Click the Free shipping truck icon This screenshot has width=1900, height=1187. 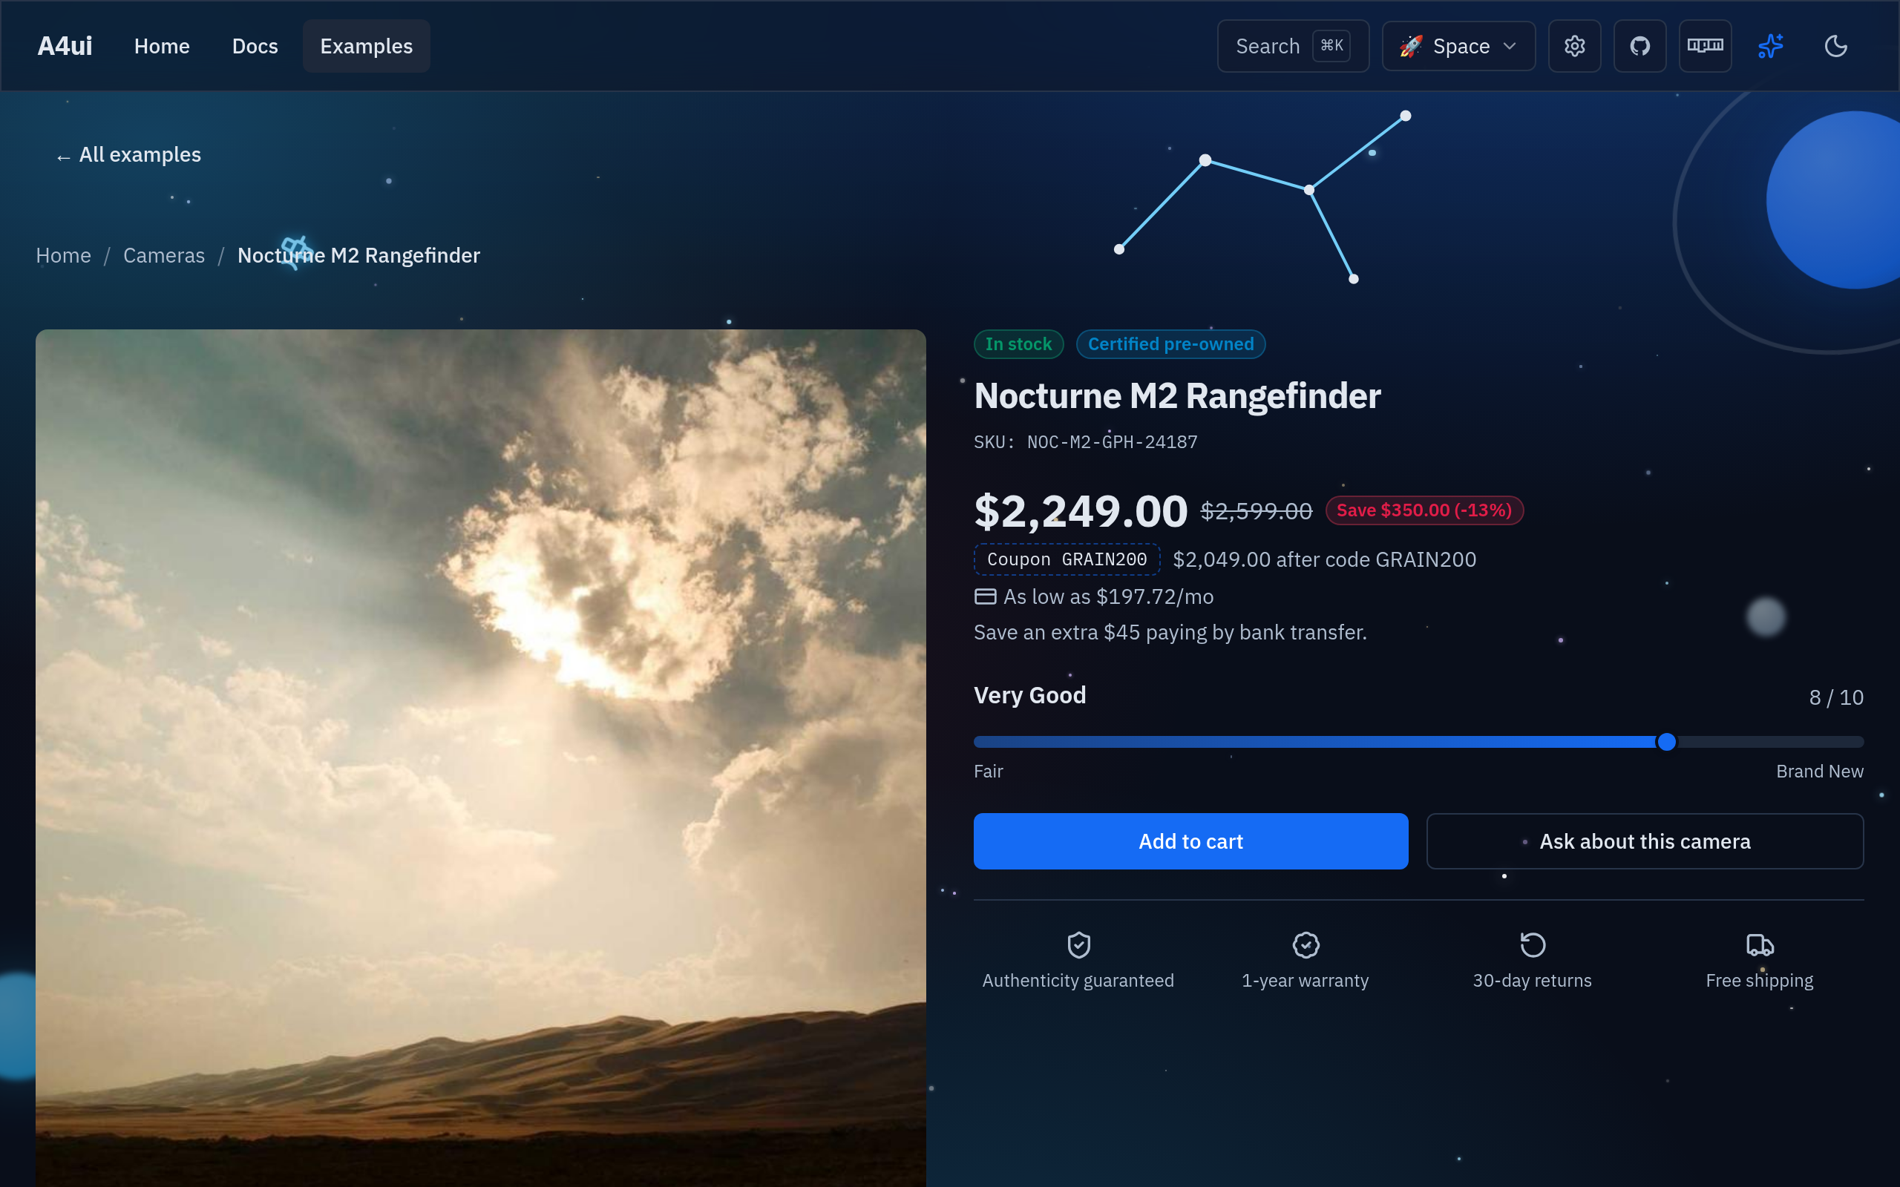click(1760, 944)
